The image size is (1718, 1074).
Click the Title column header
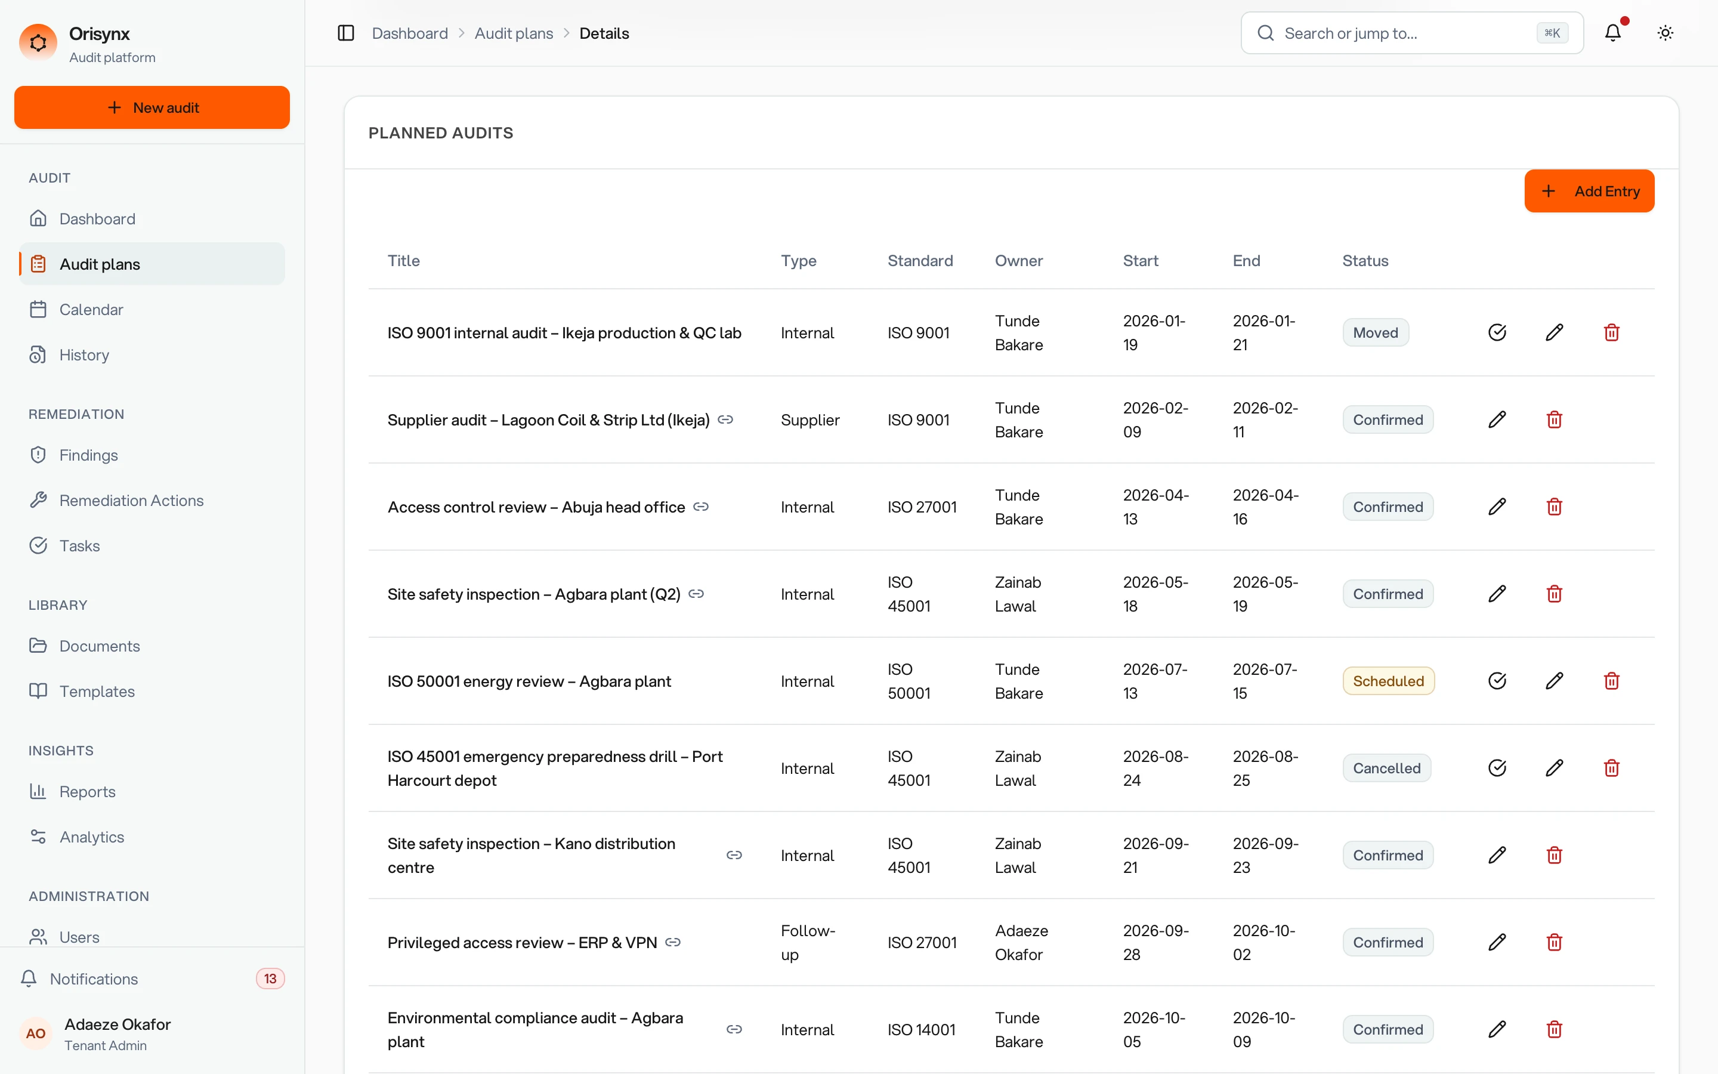click(403, 261)
